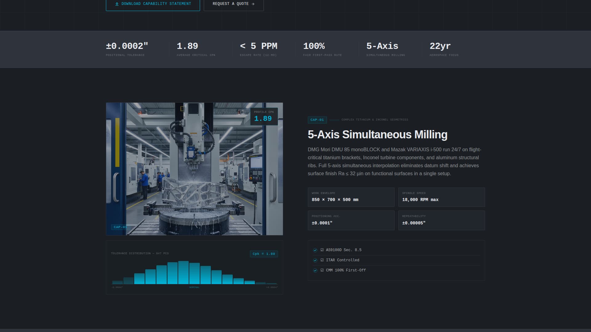The height and width of the screenshot is (332, 591).
Task: Expand the Repeatability spec card
Action: [442, 220]
